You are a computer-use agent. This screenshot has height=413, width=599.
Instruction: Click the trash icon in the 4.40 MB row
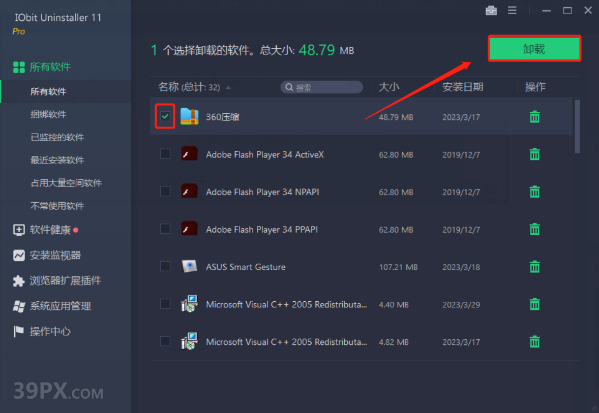[x=534, y=304]
